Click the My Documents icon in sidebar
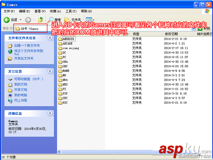Screen dimensions: 213x160 click(x=10, y=85)
